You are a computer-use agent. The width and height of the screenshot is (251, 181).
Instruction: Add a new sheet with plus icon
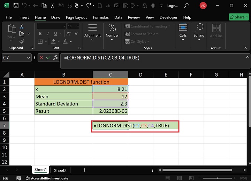(x=84, y=170)
